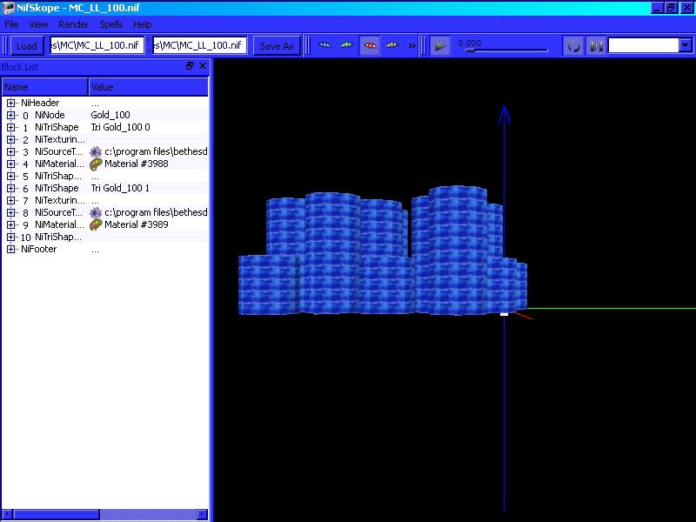Open the View menu
Viewport: 696px width, 522px height.
pyautogui.click(x=38, y=24)
